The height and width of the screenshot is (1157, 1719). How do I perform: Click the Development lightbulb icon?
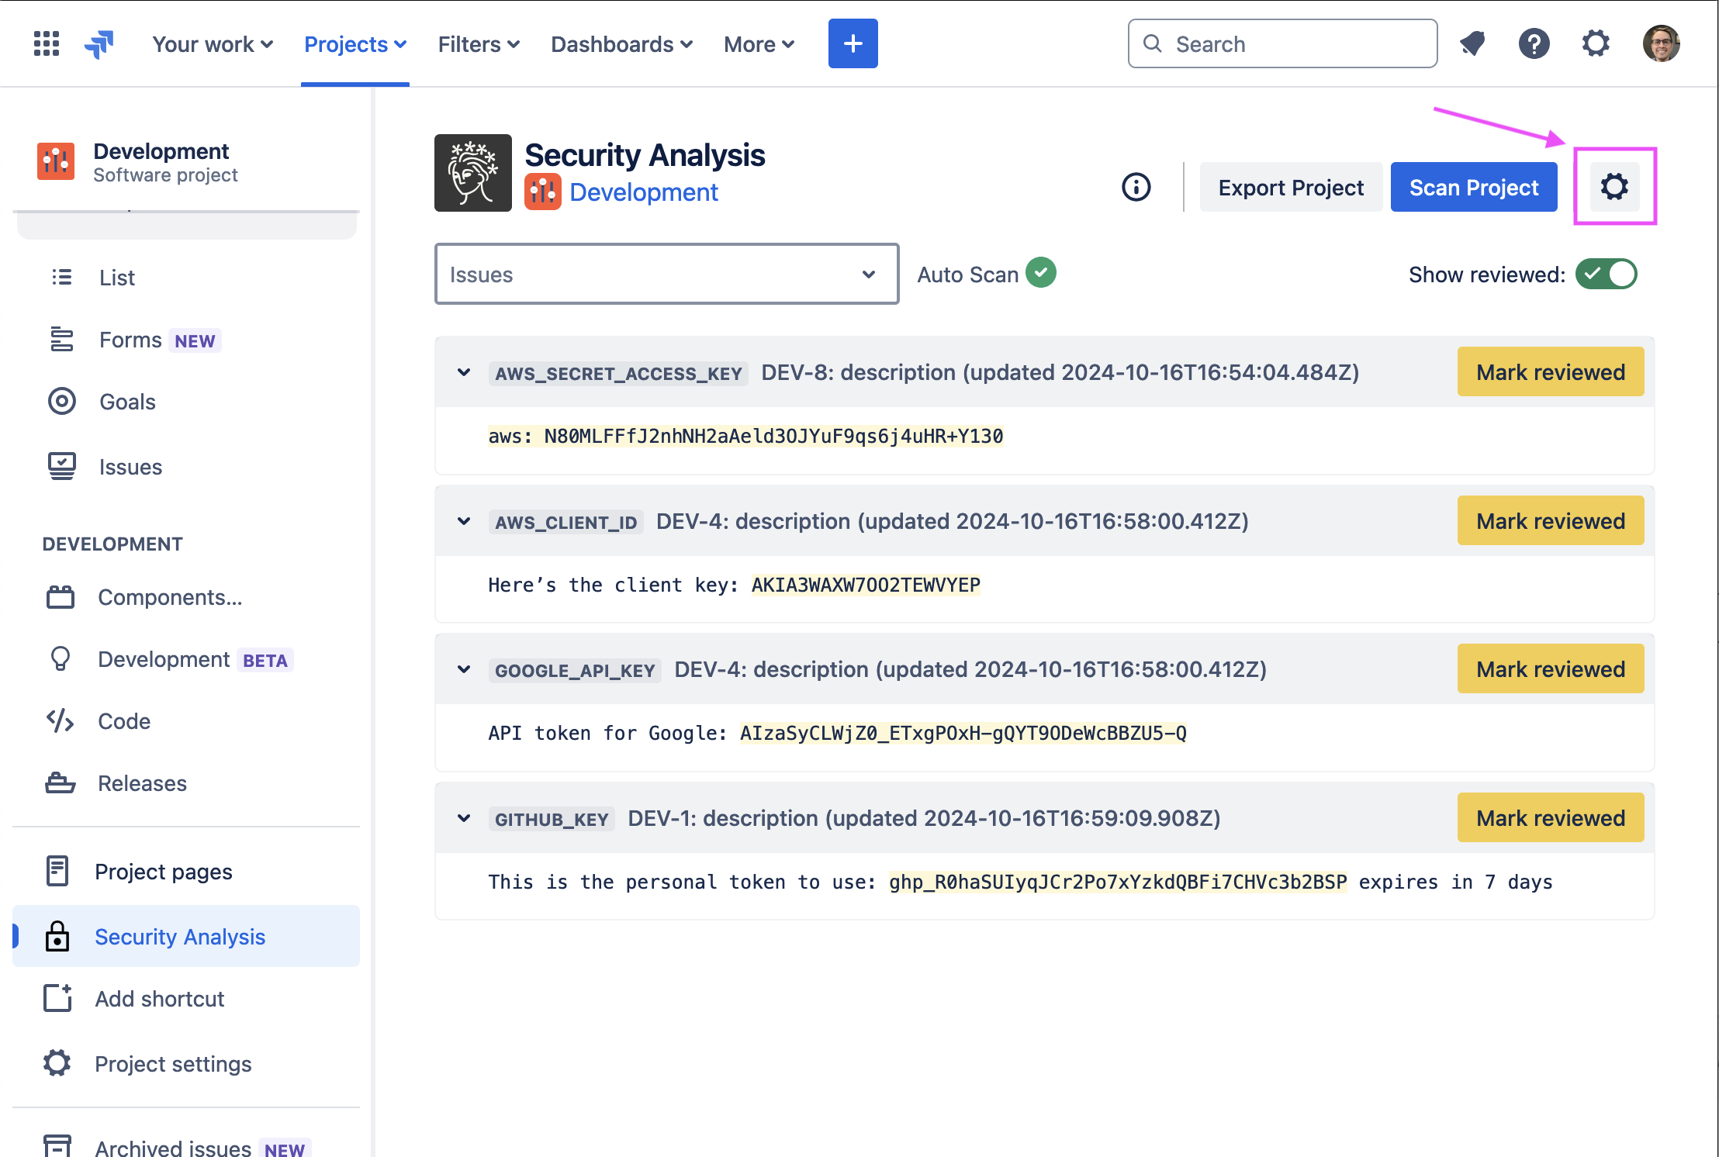[61, 659]
